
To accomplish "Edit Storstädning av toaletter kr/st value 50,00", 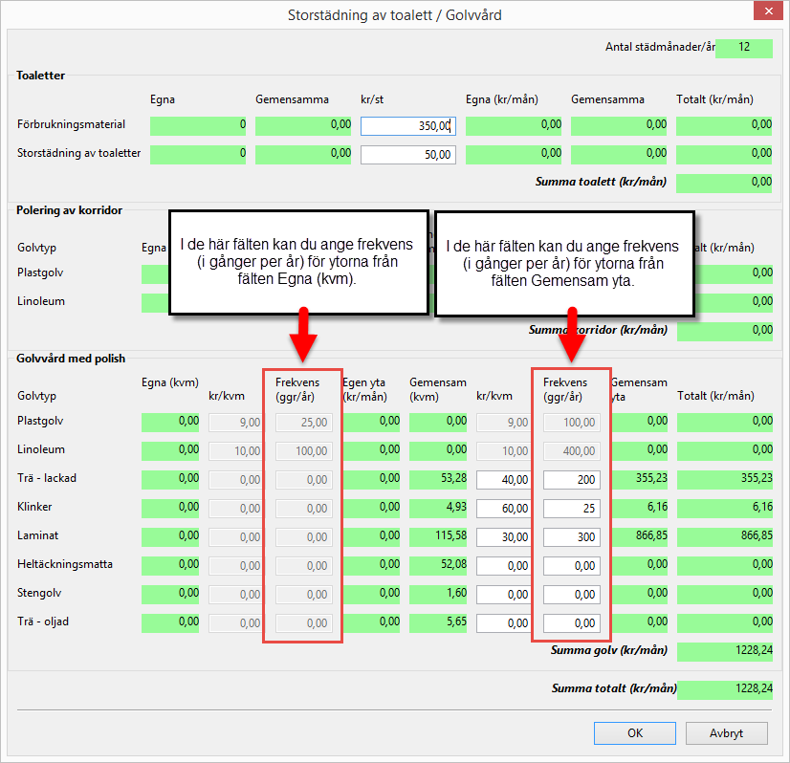I will 407,155.
